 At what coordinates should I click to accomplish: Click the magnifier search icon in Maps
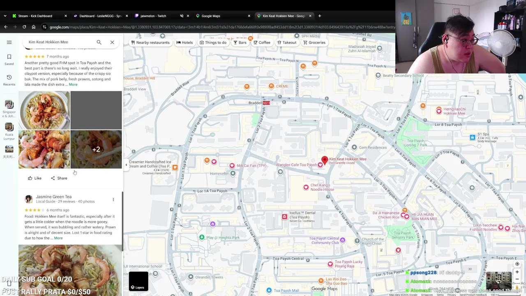pos(99,42)
